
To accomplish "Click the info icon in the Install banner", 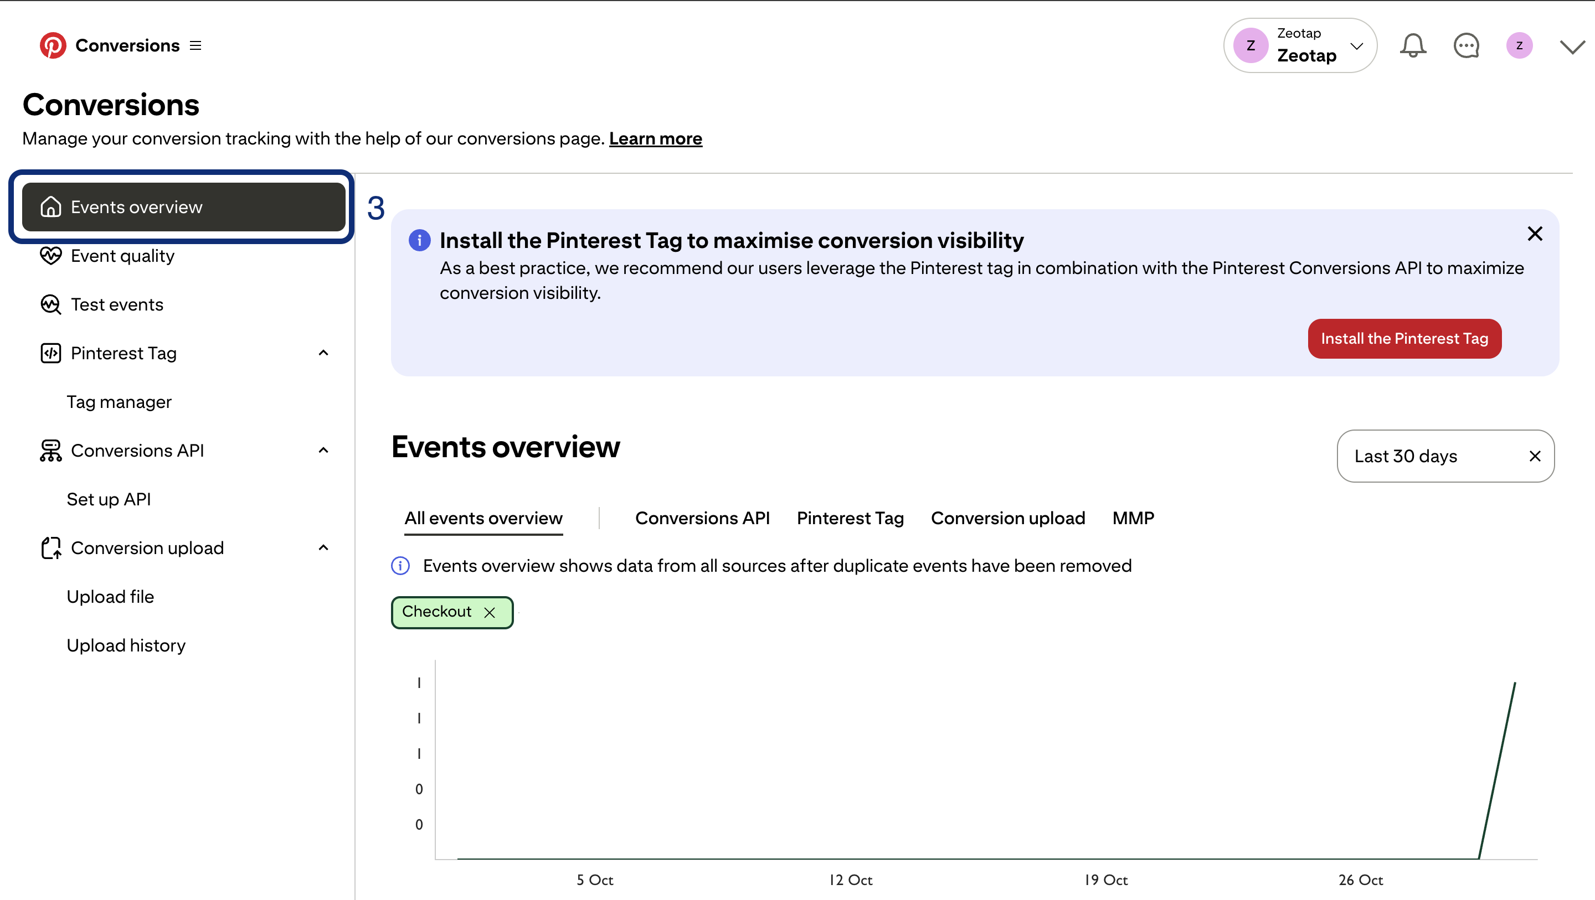I will click(419, 240).
